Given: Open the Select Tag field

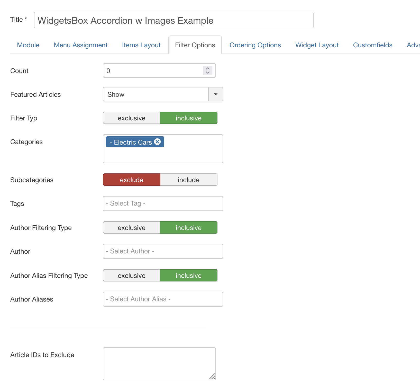Looking at the screenshot, I should tap(163, 204).
